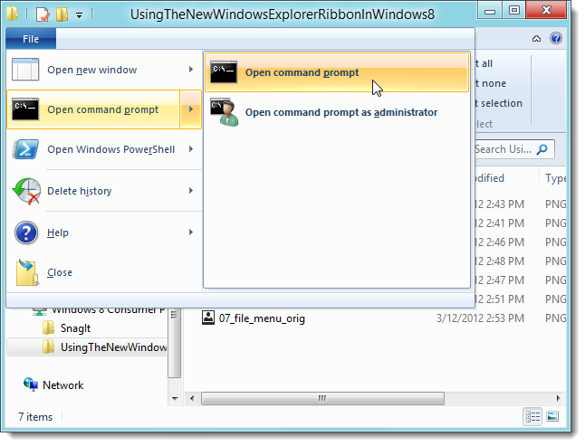Select the SnagIt folder in tree
585x446 pixels.
[75, 328]
